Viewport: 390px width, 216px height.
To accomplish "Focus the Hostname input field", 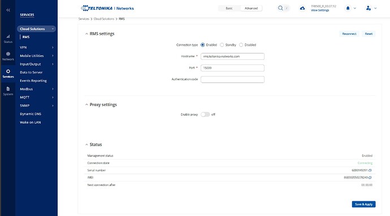I will tap(232, 56).
